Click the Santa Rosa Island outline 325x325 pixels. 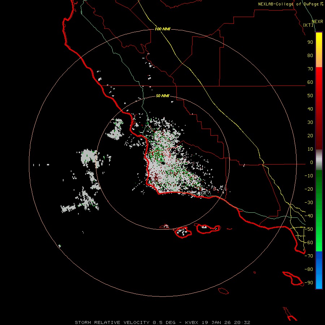[x=183, y=232]
